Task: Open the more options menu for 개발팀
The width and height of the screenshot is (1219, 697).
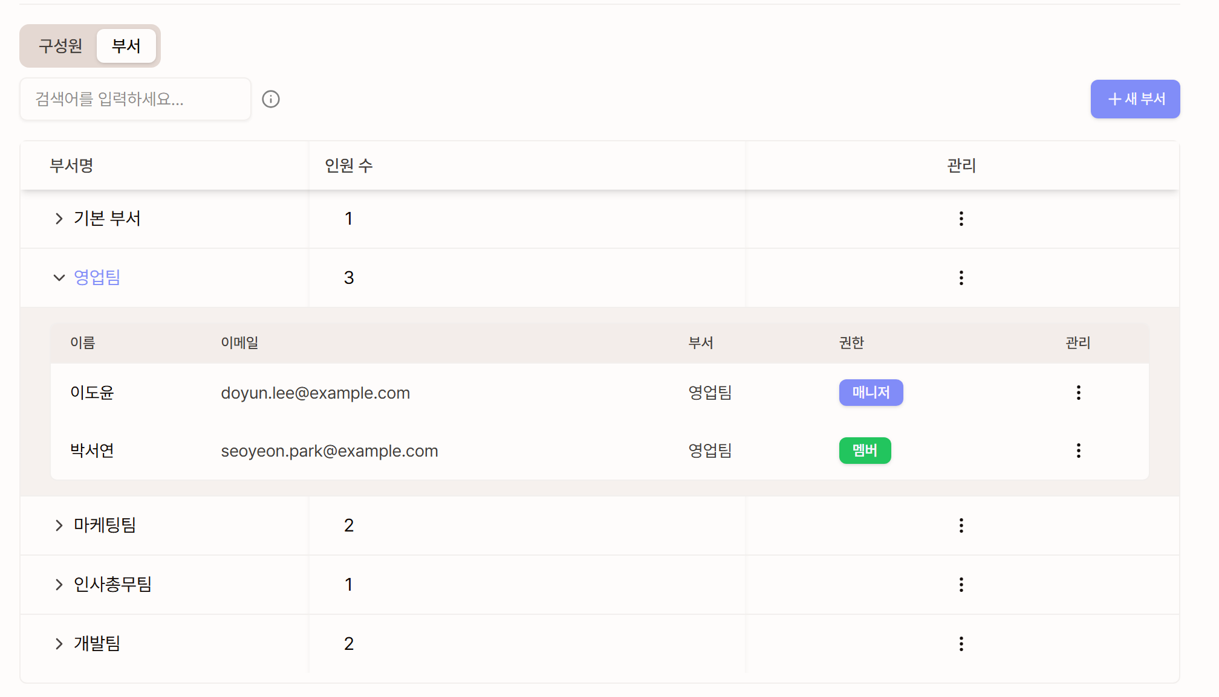Action: click(961, 644)
